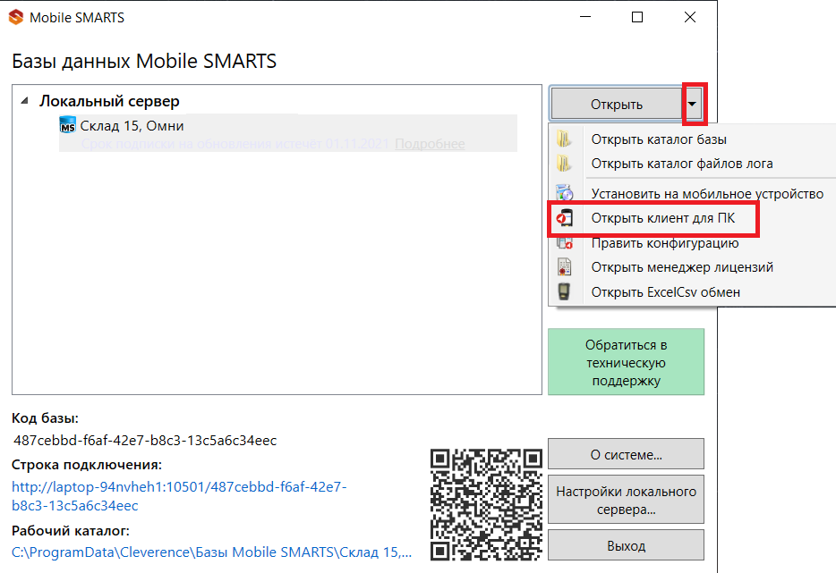Image resolution: width=836 pixels, height=573 pixels.
Task: Click the Код базы: label
Action: coord(45,418)
